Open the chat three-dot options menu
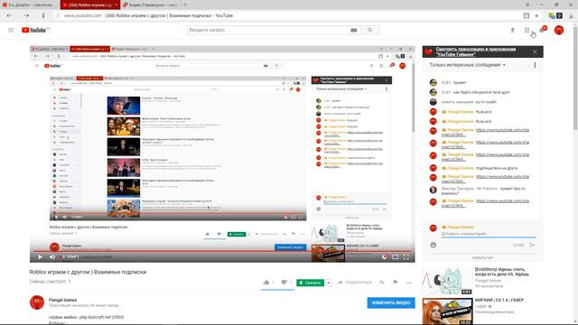Screen dimensions: 578x325 [535, 65]
